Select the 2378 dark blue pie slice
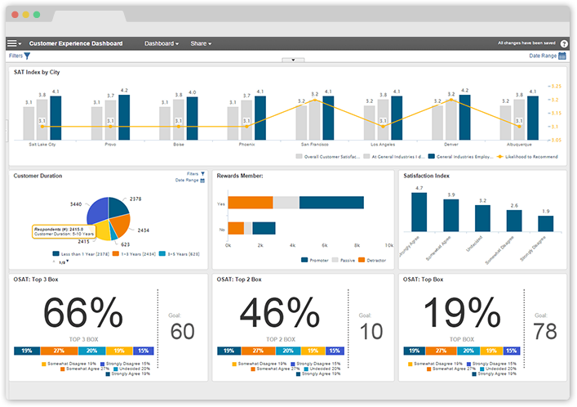The image size is (577, 407). tap(118, 208)
